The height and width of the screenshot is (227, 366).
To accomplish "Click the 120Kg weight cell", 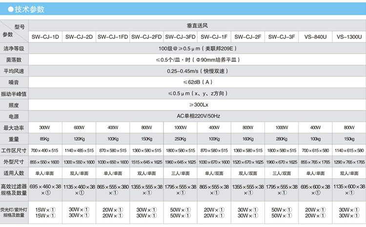I will pyautogui.click(x=79, y=139).
